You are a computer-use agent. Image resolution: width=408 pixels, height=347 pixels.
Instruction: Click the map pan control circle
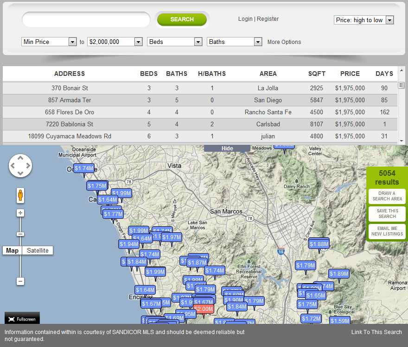20,165
